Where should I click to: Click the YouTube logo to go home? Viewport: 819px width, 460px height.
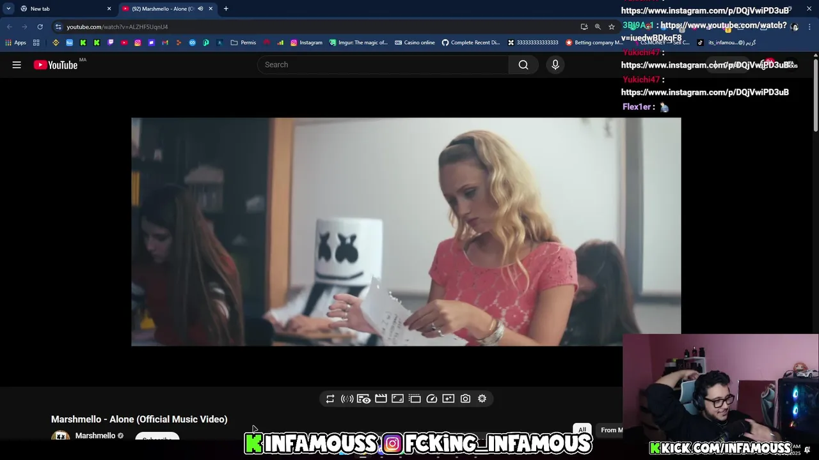point(56,65)
